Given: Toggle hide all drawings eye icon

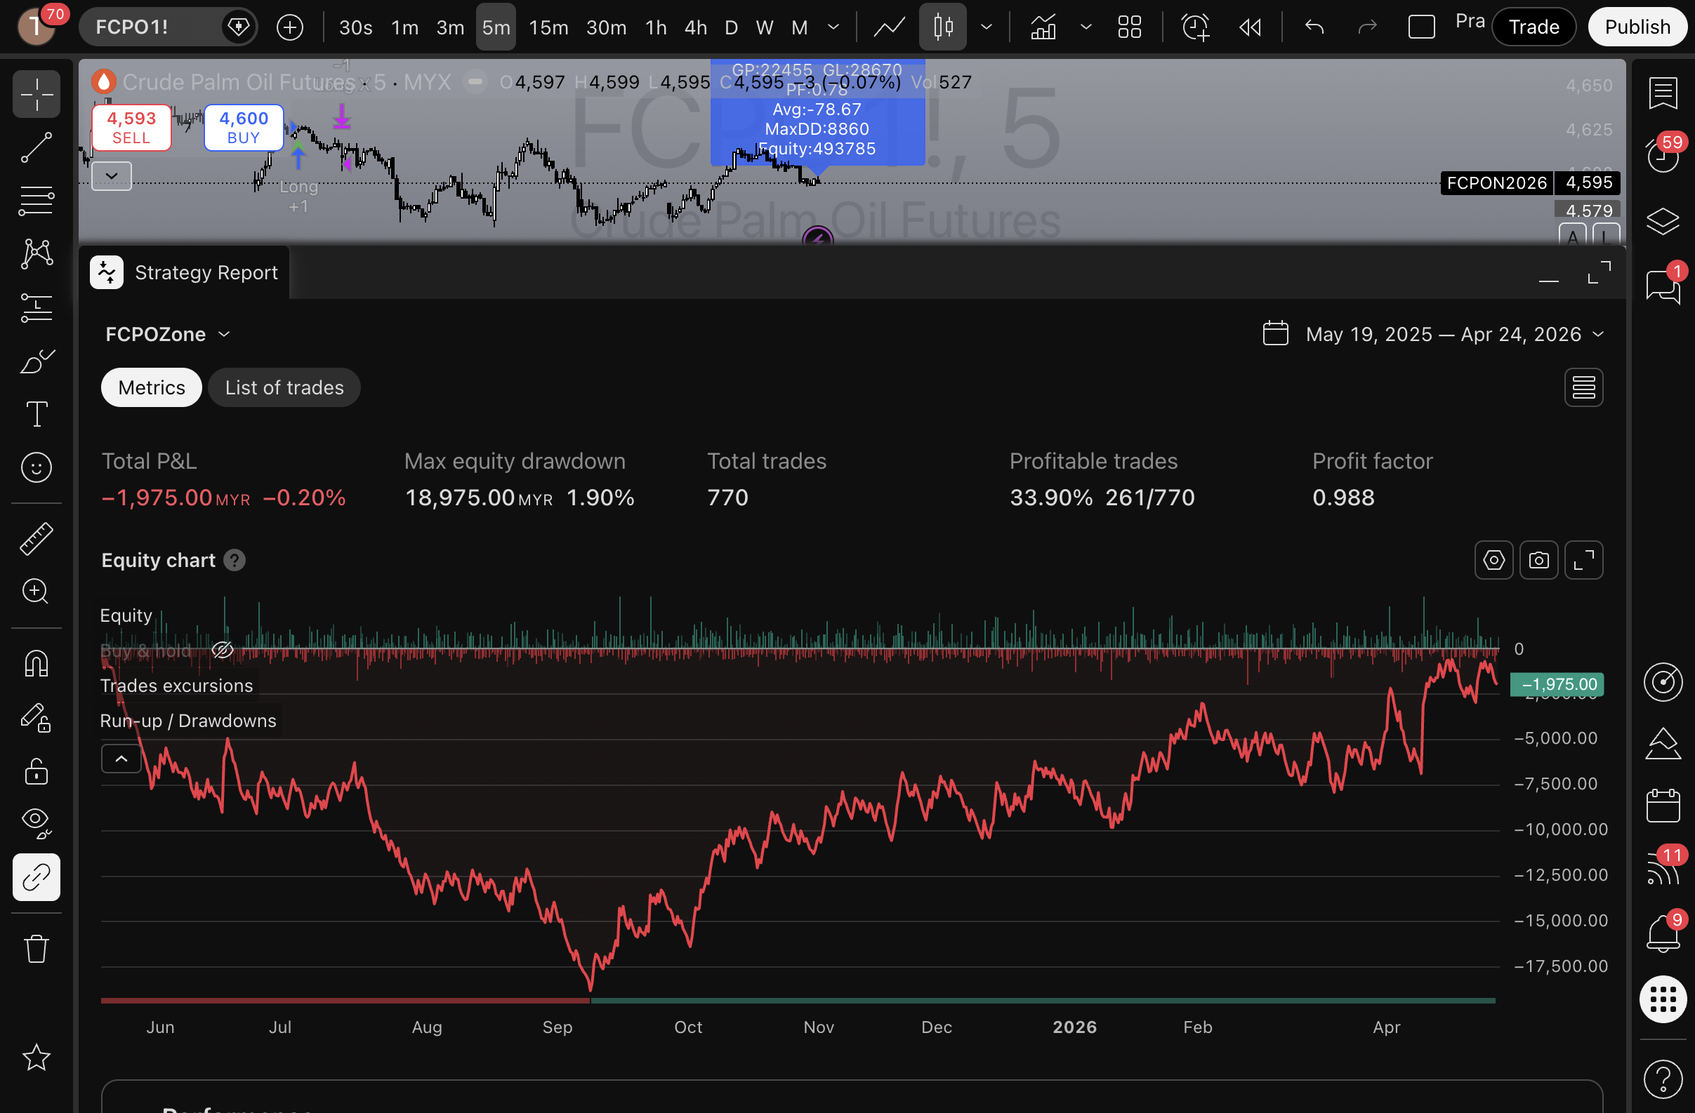Looking at the screenshot, I should pyautogui.click(x=36, y=822).
